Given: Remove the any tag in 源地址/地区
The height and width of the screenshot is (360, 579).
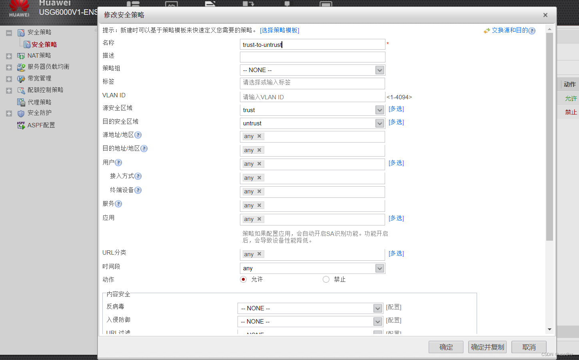Looking at the screenshot, I should click(259, 136).
